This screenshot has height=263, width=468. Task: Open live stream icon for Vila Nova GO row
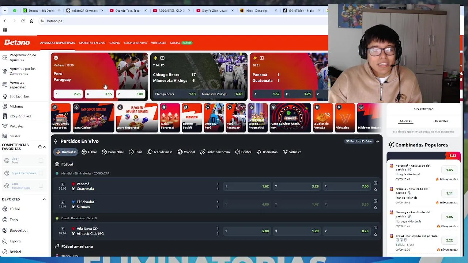pyautogui.click(x=63, y=229)
